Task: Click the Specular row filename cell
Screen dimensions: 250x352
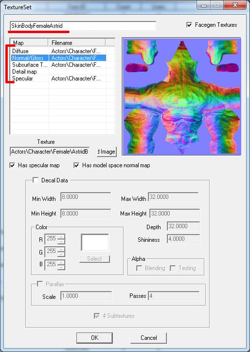Action: (77, 78)
